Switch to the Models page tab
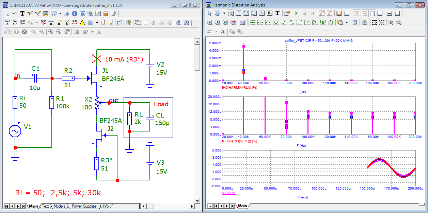The image size is (428, 213). pyautogui.click(x=59, y=206)
